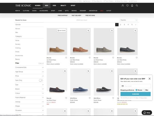Open the account profile icon
154x116 pixels.
coord(123,5)
